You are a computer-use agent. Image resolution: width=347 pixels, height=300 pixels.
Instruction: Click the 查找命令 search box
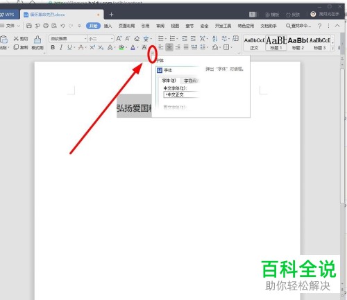click(298, 26)
